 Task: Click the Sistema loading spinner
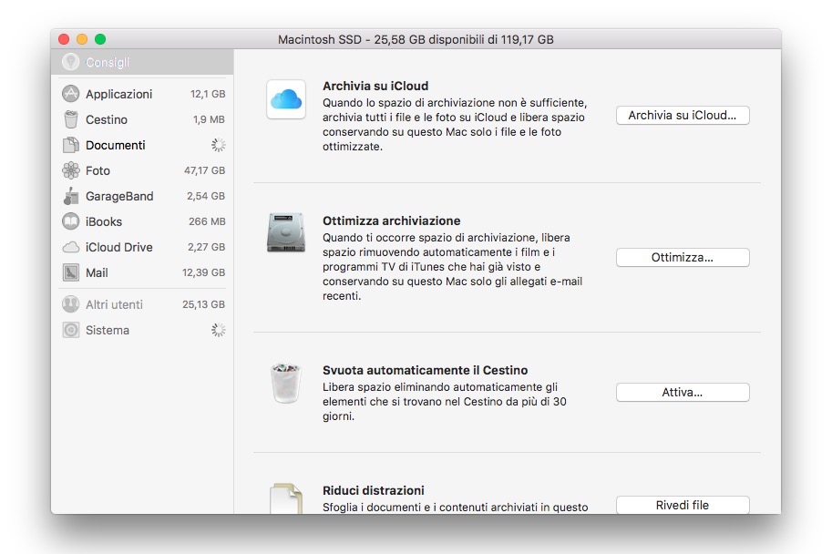(218, 330)
